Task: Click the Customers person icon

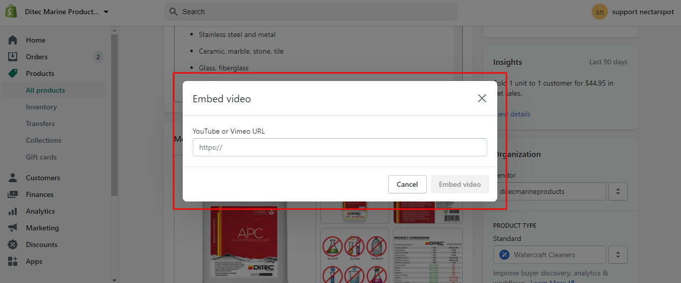Action: click(x=13, y=178)
